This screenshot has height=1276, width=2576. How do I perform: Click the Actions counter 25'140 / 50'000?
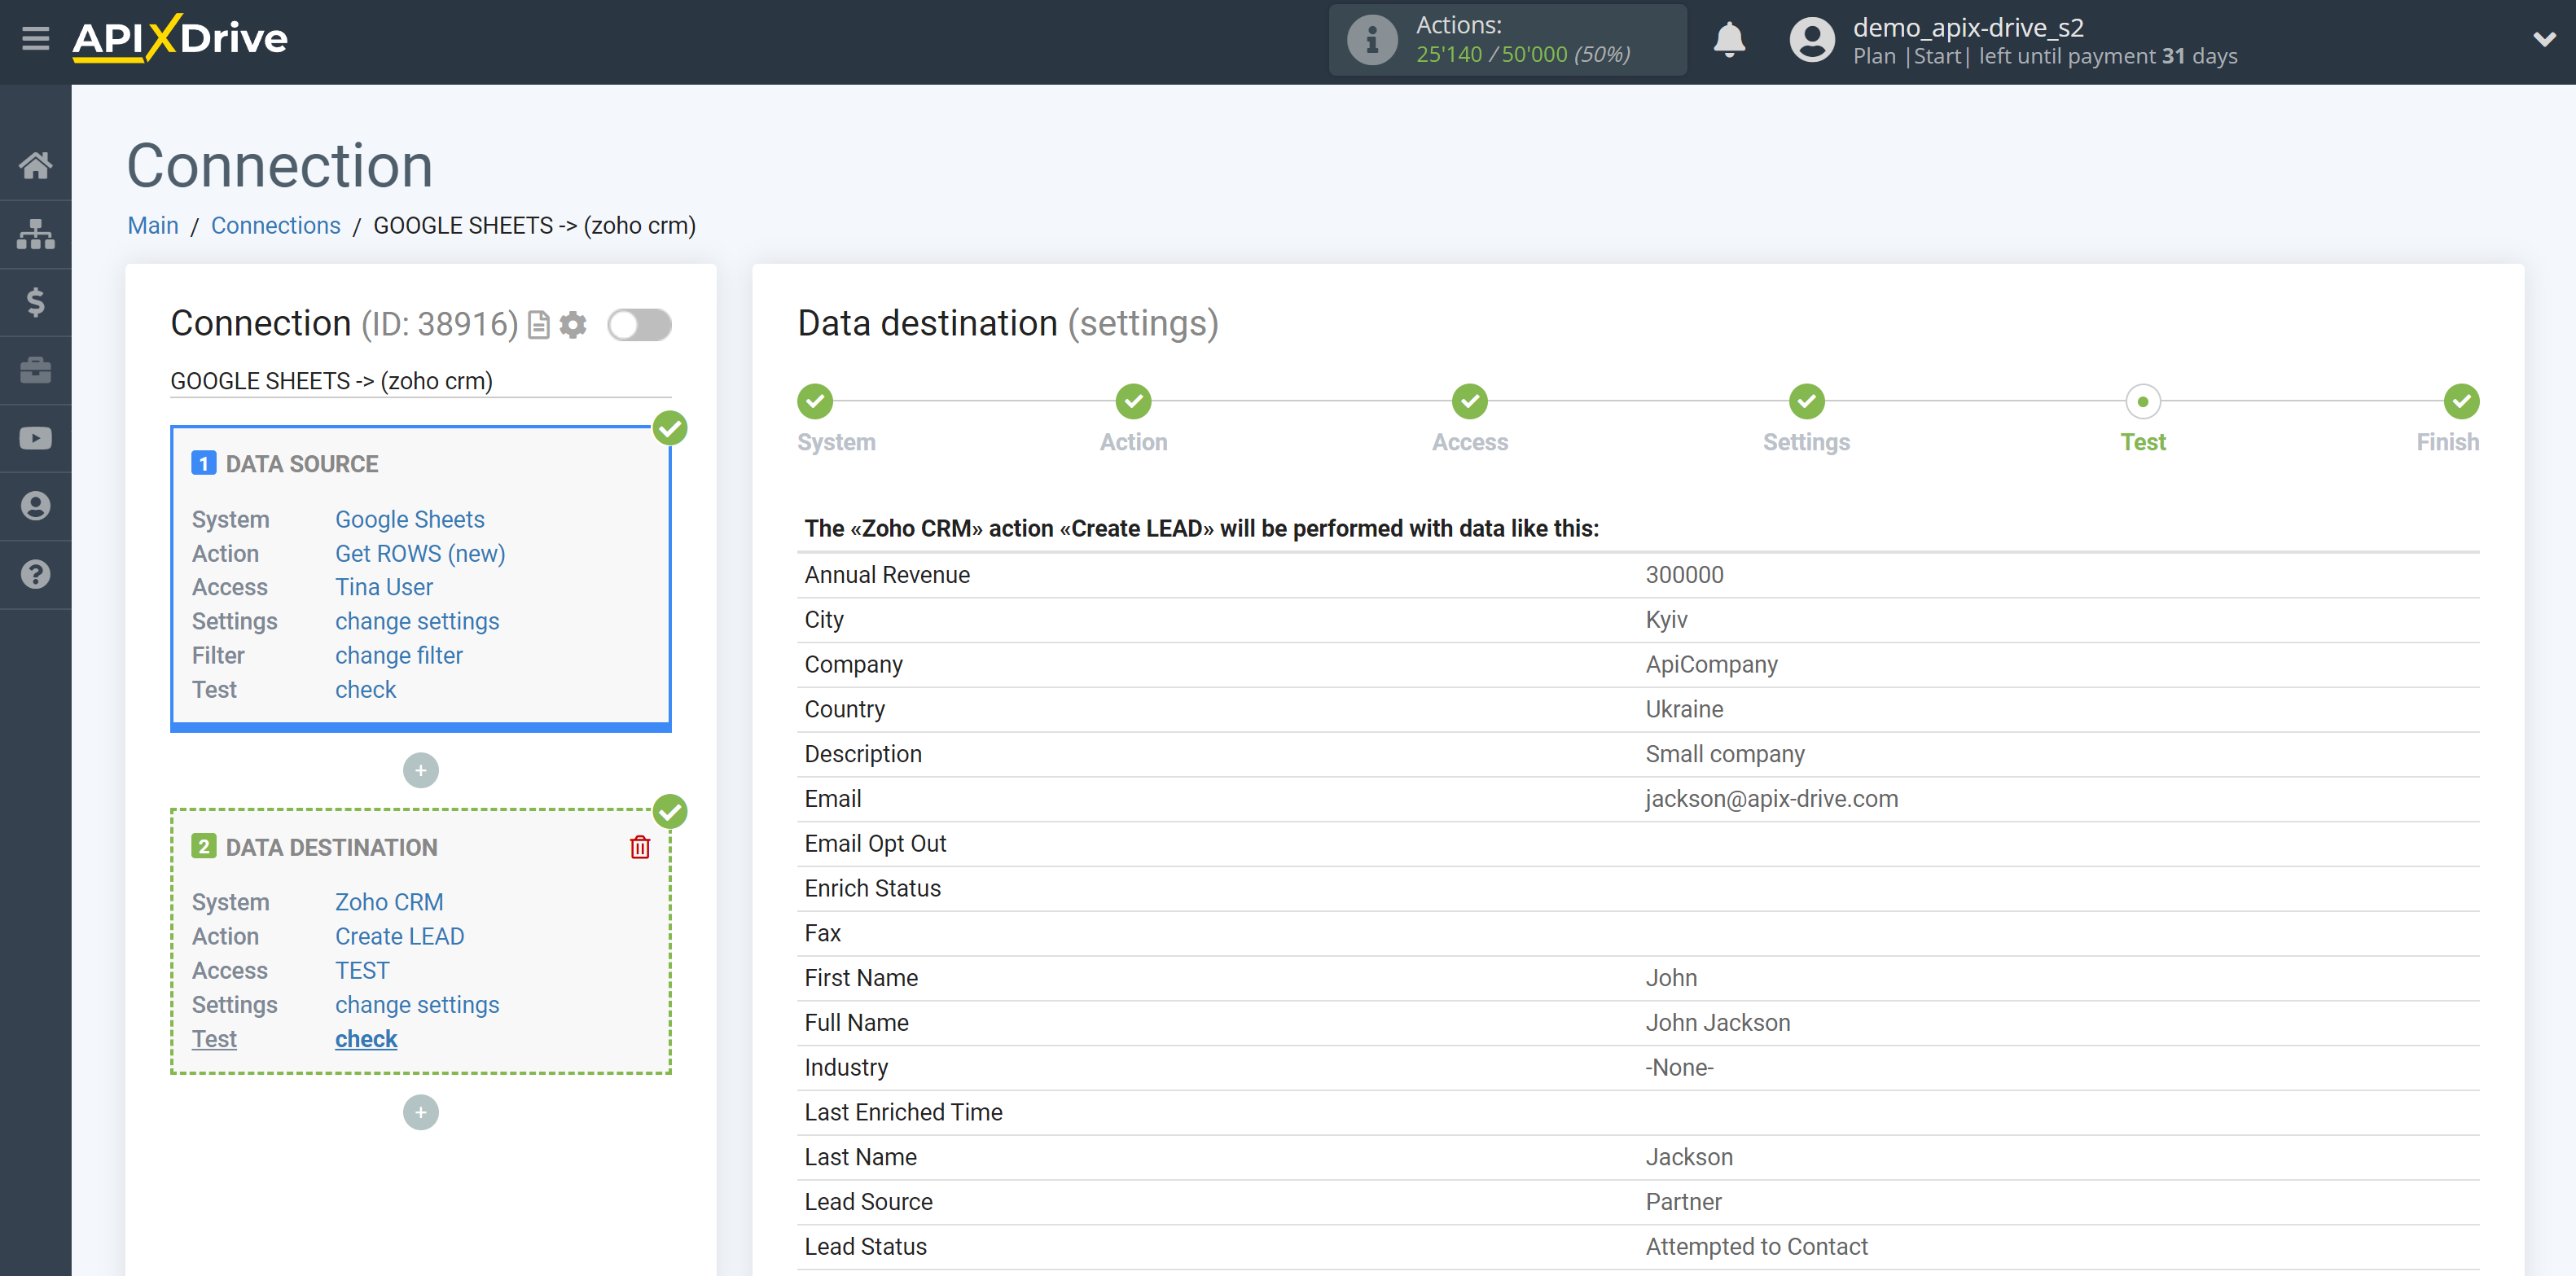(1523, 54)
